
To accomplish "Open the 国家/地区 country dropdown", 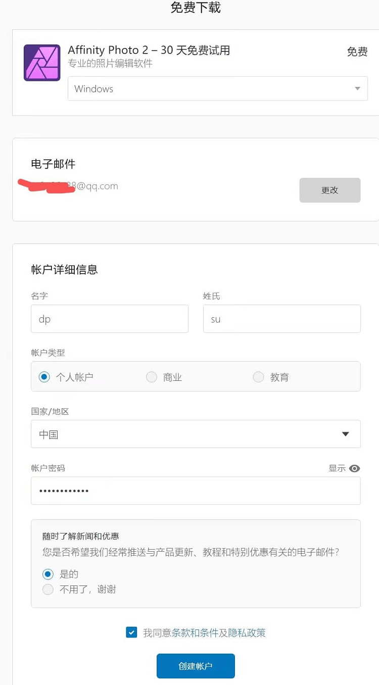I will (196, 434).
